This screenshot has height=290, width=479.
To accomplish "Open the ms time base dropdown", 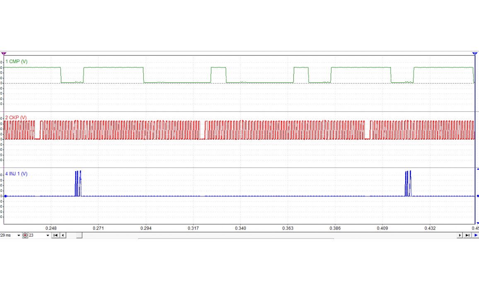I will click(19, 235).
